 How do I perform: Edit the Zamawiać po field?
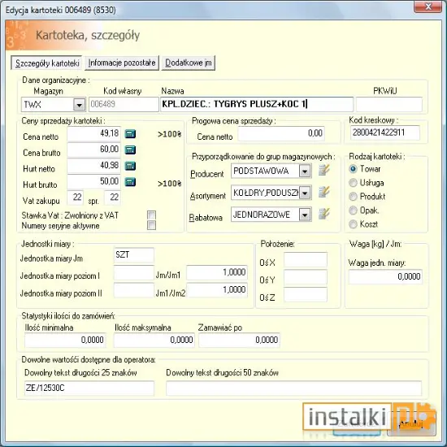(x=240, y=340)
